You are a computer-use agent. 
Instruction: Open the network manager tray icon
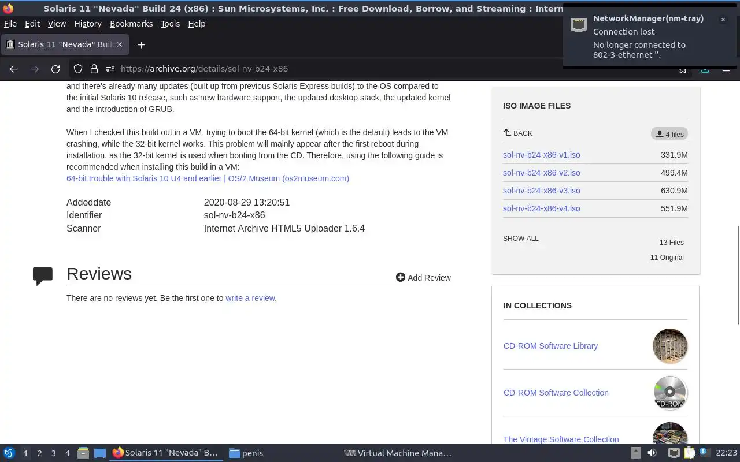(x=674, y=453)
